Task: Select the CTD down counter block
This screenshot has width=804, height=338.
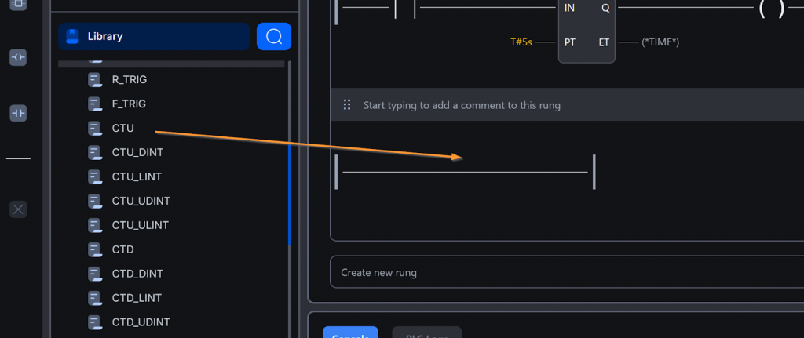Action: point(122,249)
